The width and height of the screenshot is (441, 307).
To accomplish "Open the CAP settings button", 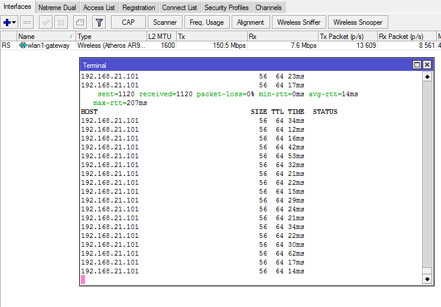I will (x=128, y=22).
